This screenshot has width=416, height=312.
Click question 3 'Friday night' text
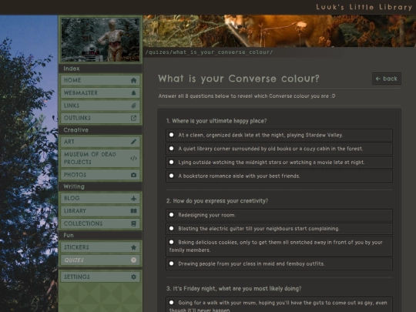pos(233,289)
